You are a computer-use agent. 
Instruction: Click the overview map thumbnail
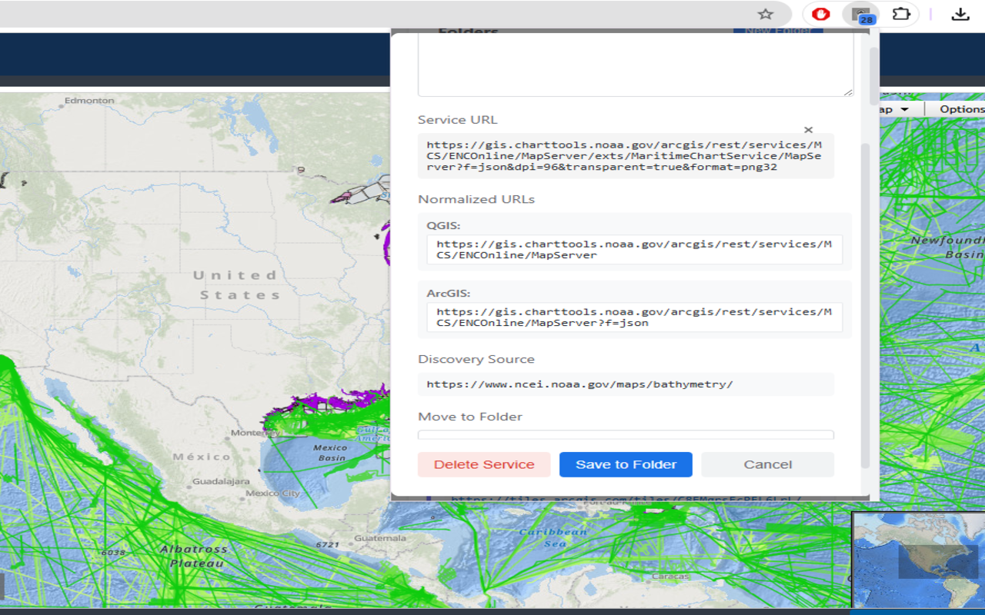(x=919, y=560)
